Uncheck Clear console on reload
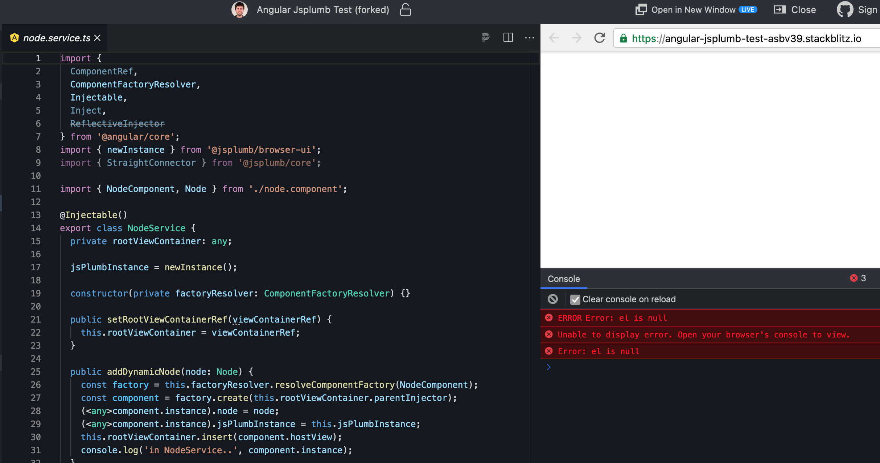880x463 pixels. click(575, 299)
